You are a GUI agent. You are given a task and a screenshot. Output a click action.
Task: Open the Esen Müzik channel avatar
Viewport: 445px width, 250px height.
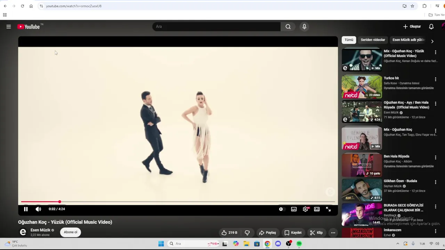(23, 232)
